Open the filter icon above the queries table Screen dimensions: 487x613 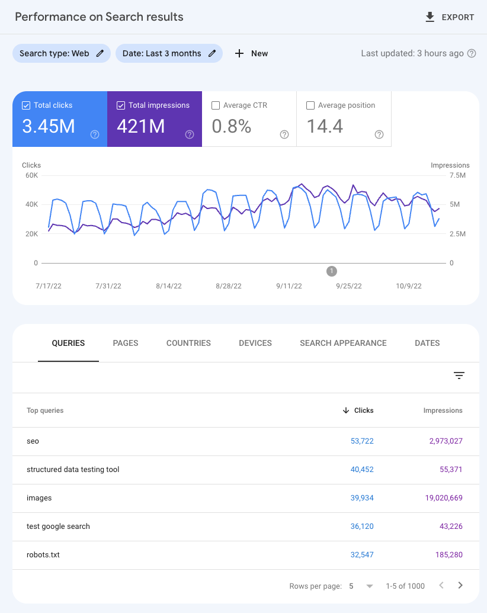(459, 375)
